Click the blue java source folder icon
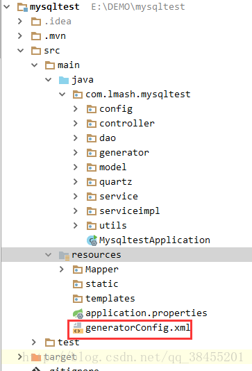The width and height of the screenshot is (252, 371). 64,80
